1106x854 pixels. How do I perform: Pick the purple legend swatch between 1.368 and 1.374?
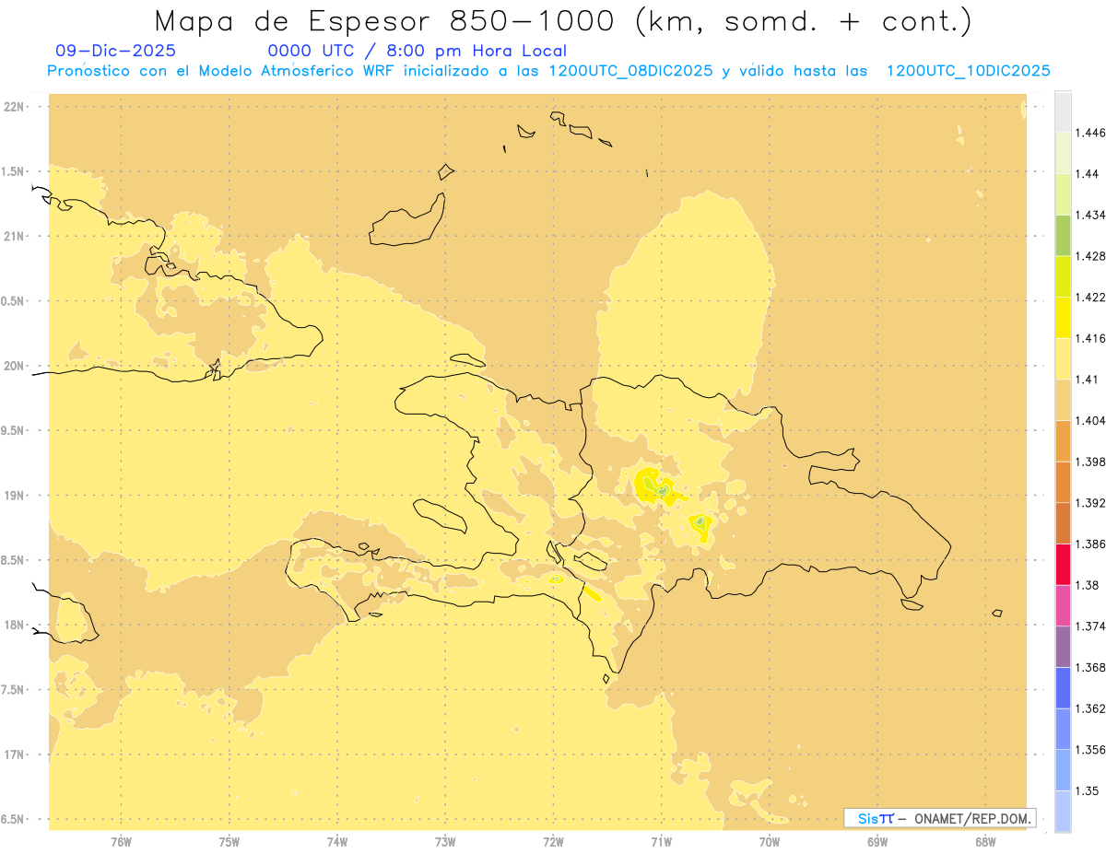[1063, 647]
